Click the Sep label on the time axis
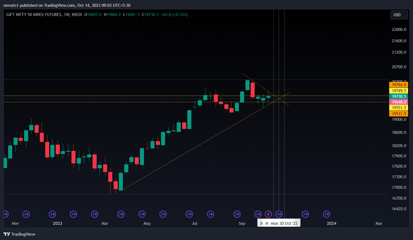 tap(242, 223)
